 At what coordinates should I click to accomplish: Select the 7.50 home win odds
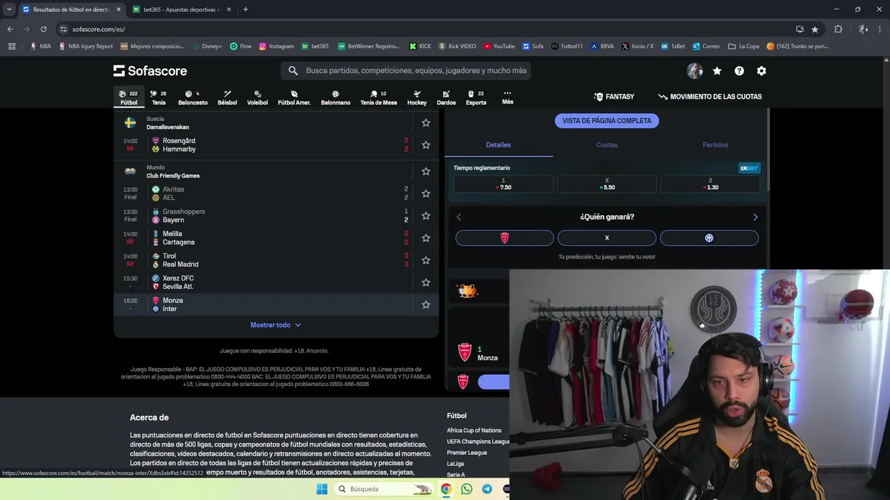click(503, 184)
